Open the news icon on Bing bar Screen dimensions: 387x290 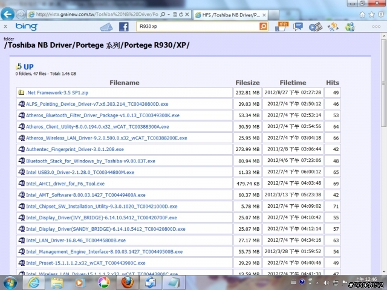coord(282,27)
